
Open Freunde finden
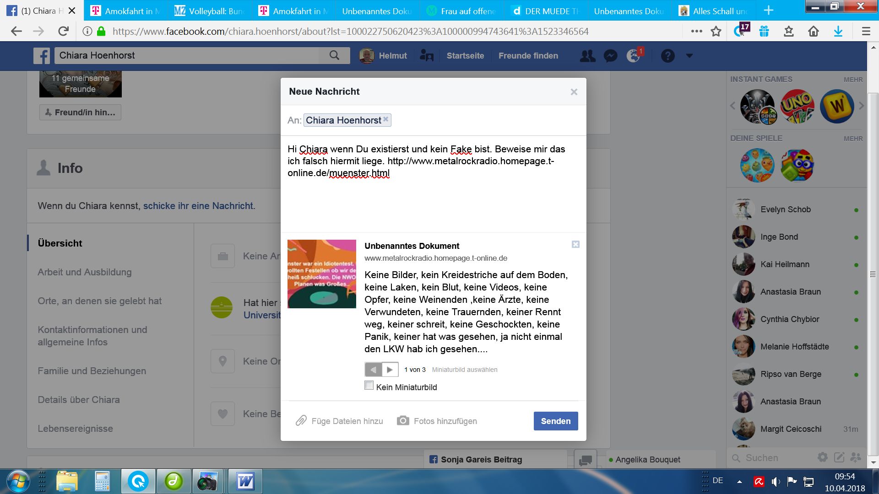528,56
